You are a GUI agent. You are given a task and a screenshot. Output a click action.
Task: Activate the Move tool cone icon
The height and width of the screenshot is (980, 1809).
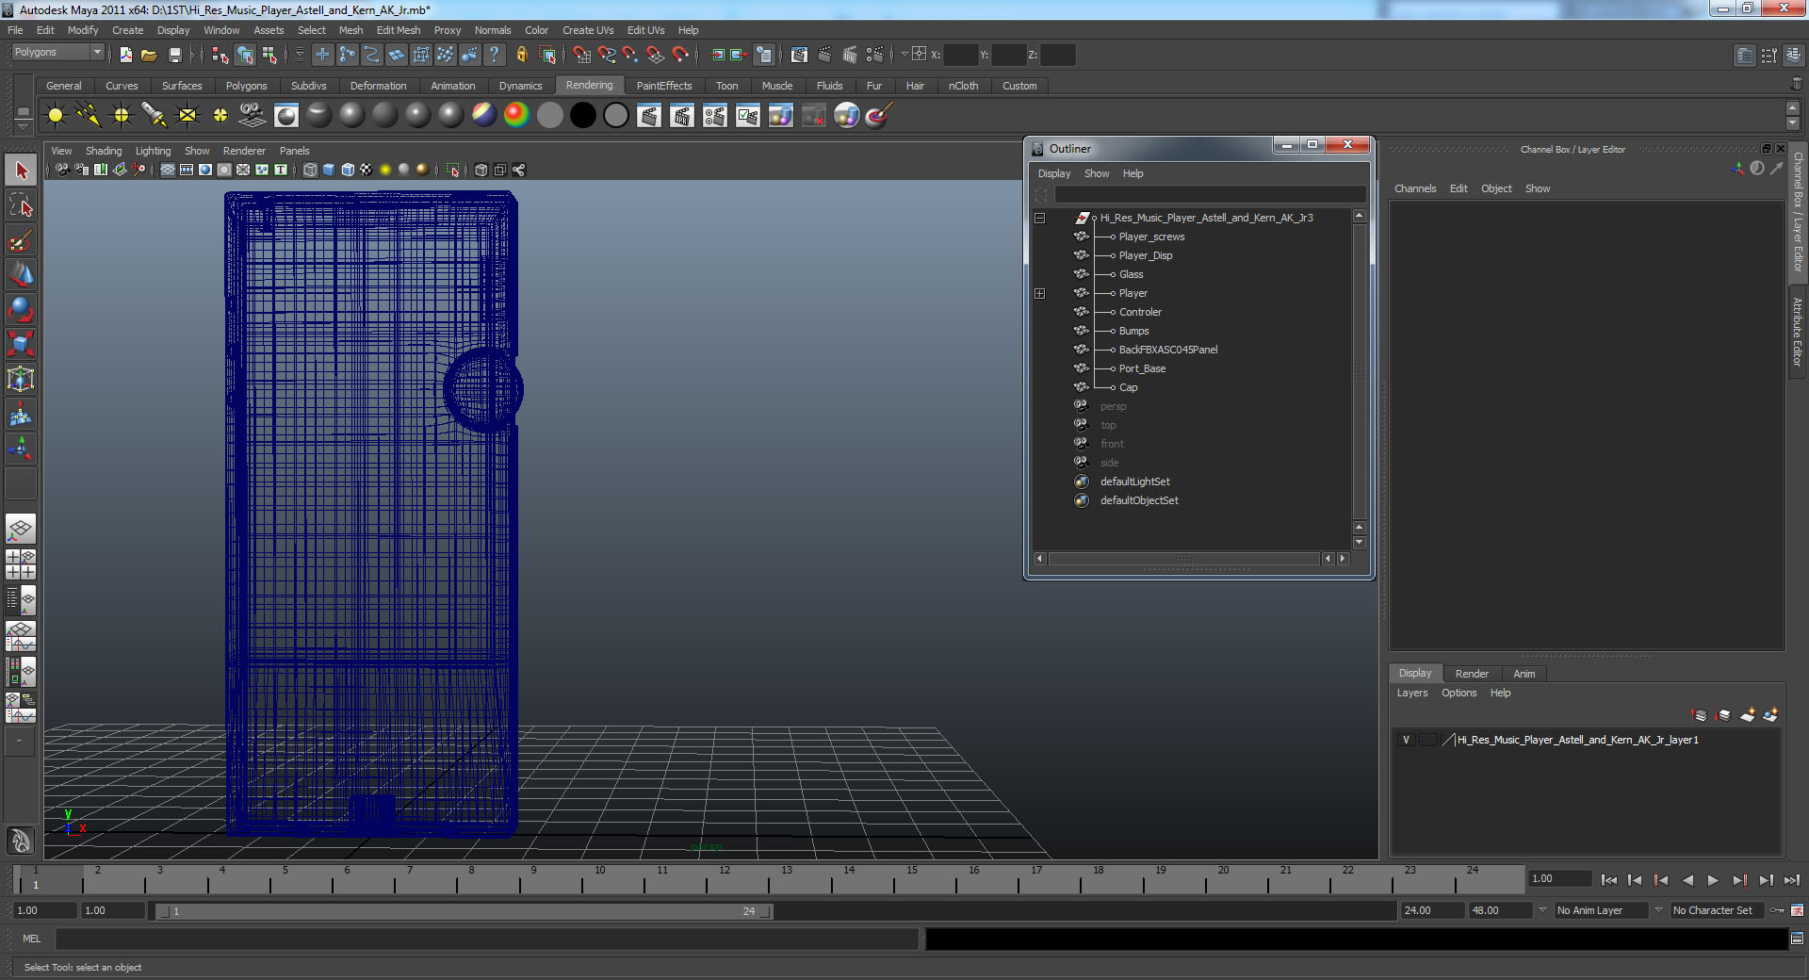tap(21, 274)
